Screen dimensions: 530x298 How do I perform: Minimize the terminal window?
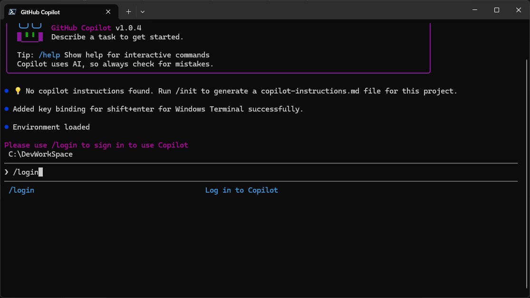coord(474,10)
